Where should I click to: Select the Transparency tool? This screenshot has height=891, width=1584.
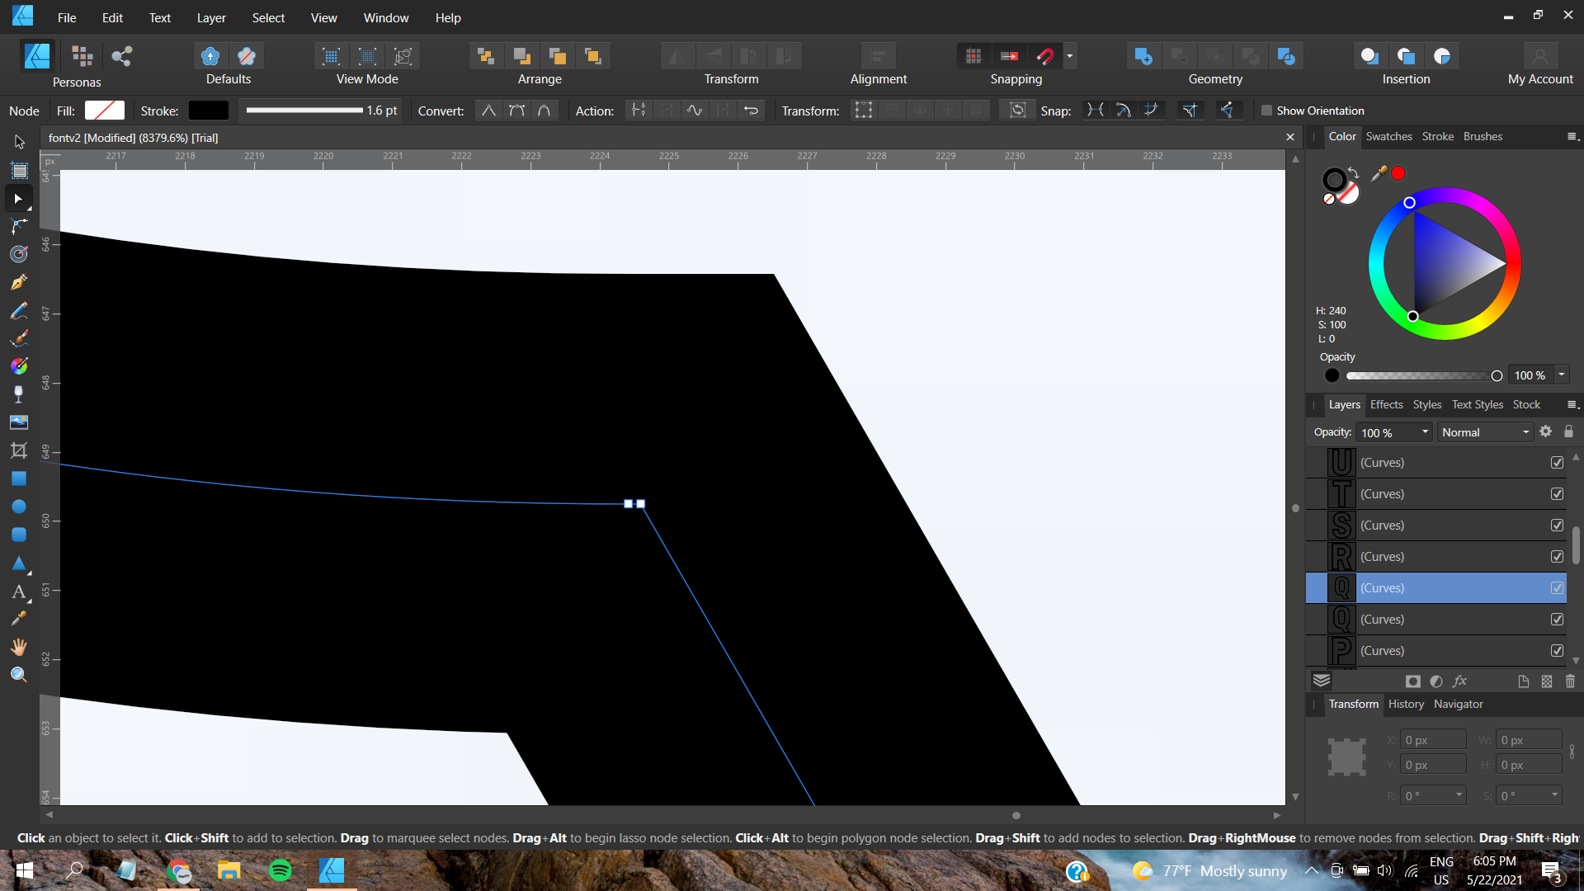[19, 394]
